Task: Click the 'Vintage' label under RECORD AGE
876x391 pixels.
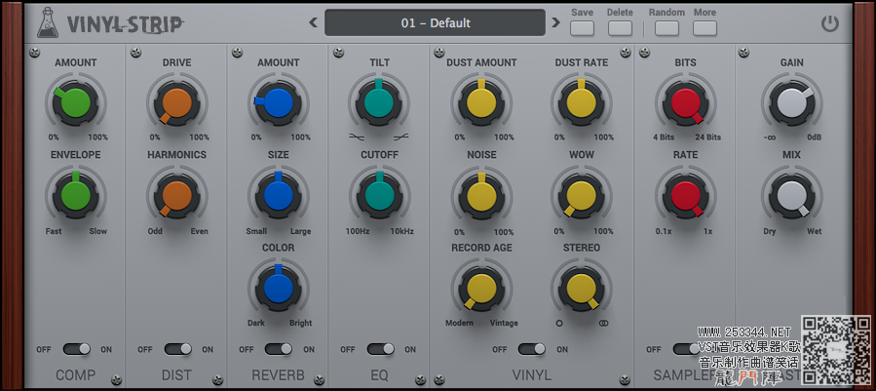Action: click(x=504, y=323)
